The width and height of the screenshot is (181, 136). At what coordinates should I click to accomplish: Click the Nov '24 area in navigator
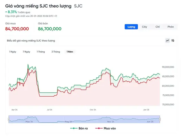point(111,122)
